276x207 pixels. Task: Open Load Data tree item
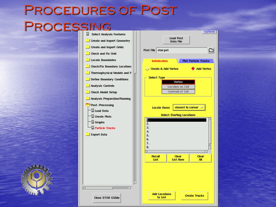(x=101, y=111)
